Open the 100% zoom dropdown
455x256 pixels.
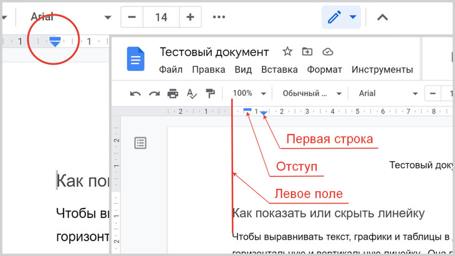click(249, 93)
